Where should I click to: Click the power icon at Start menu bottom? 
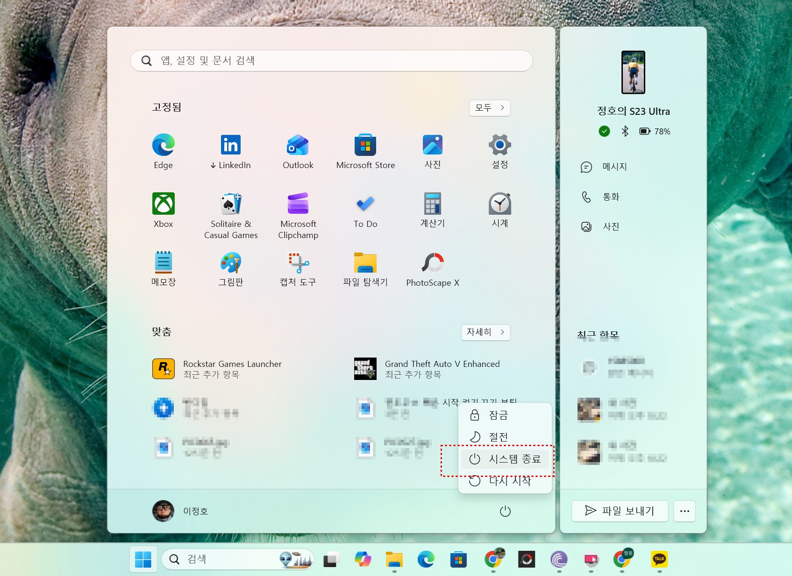coord(505,511)
